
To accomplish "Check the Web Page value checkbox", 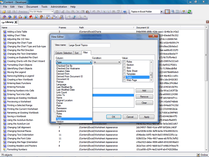I will point(124,80).
